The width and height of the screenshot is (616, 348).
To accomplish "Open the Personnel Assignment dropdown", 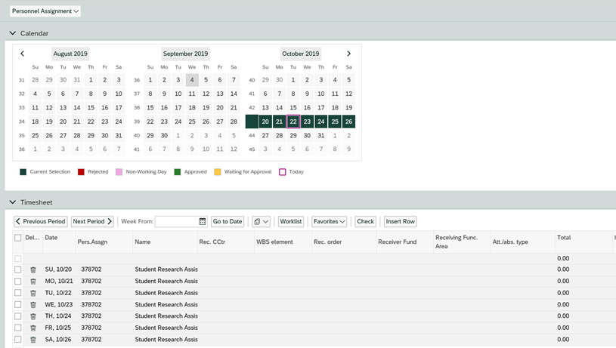I will pyautogui.click(x=45, y=11).
